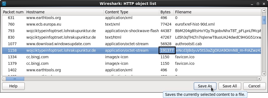Click horizontal scrollbar left arrow

pos(4,79)
